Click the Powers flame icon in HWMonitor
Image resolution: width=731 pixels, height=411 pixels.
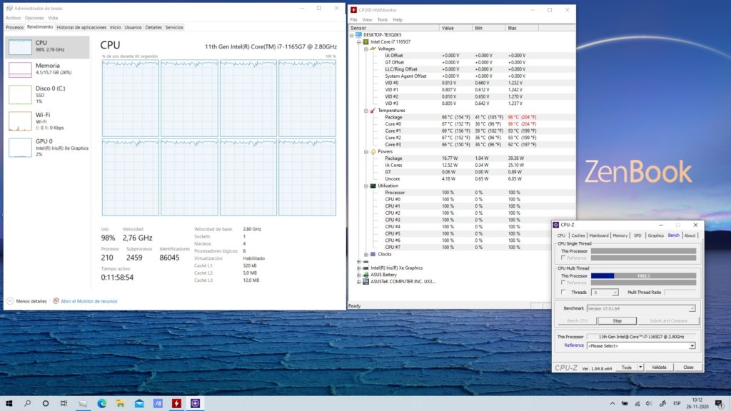(x=373, y=151)
